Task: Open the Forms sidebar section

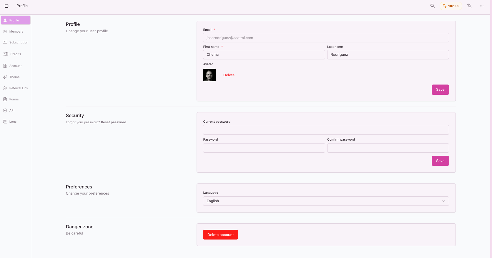Action: tap(16, 99)
